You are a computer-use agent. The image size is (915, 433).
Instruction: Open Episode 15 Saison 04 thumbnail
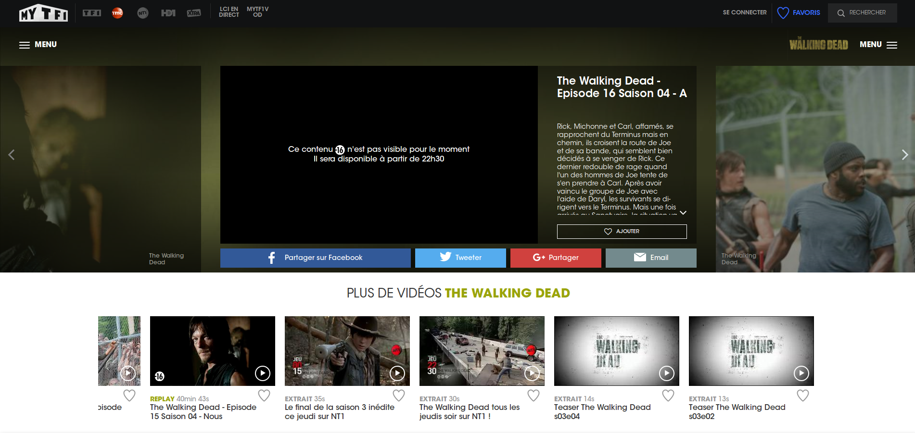tap(213, 351)
